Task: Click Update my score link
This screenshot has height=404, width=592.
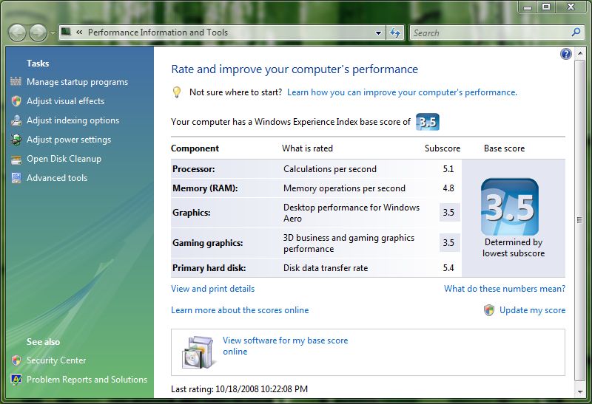Action: [x=532, y=310]
